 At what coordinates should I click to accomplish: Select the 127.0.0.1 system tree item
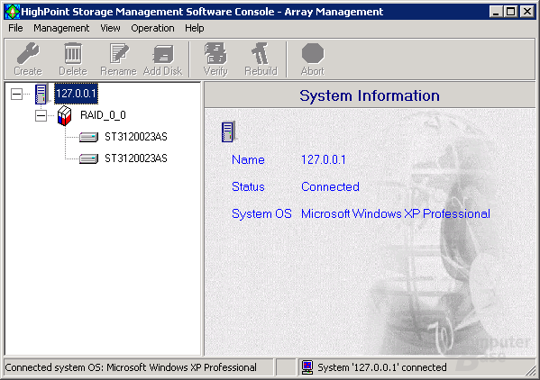click(76, 94)
